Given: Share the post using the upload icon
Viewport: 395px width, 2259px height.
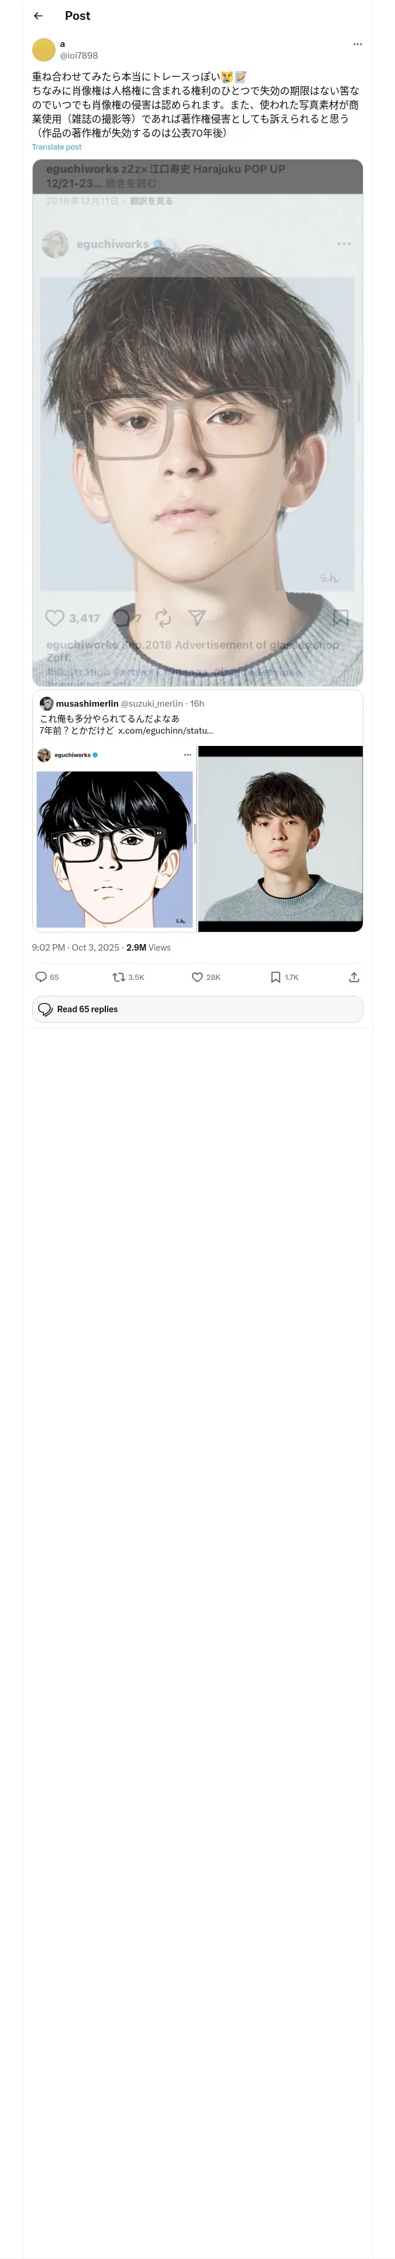Looking at the screenshot, I should [354, 977].
